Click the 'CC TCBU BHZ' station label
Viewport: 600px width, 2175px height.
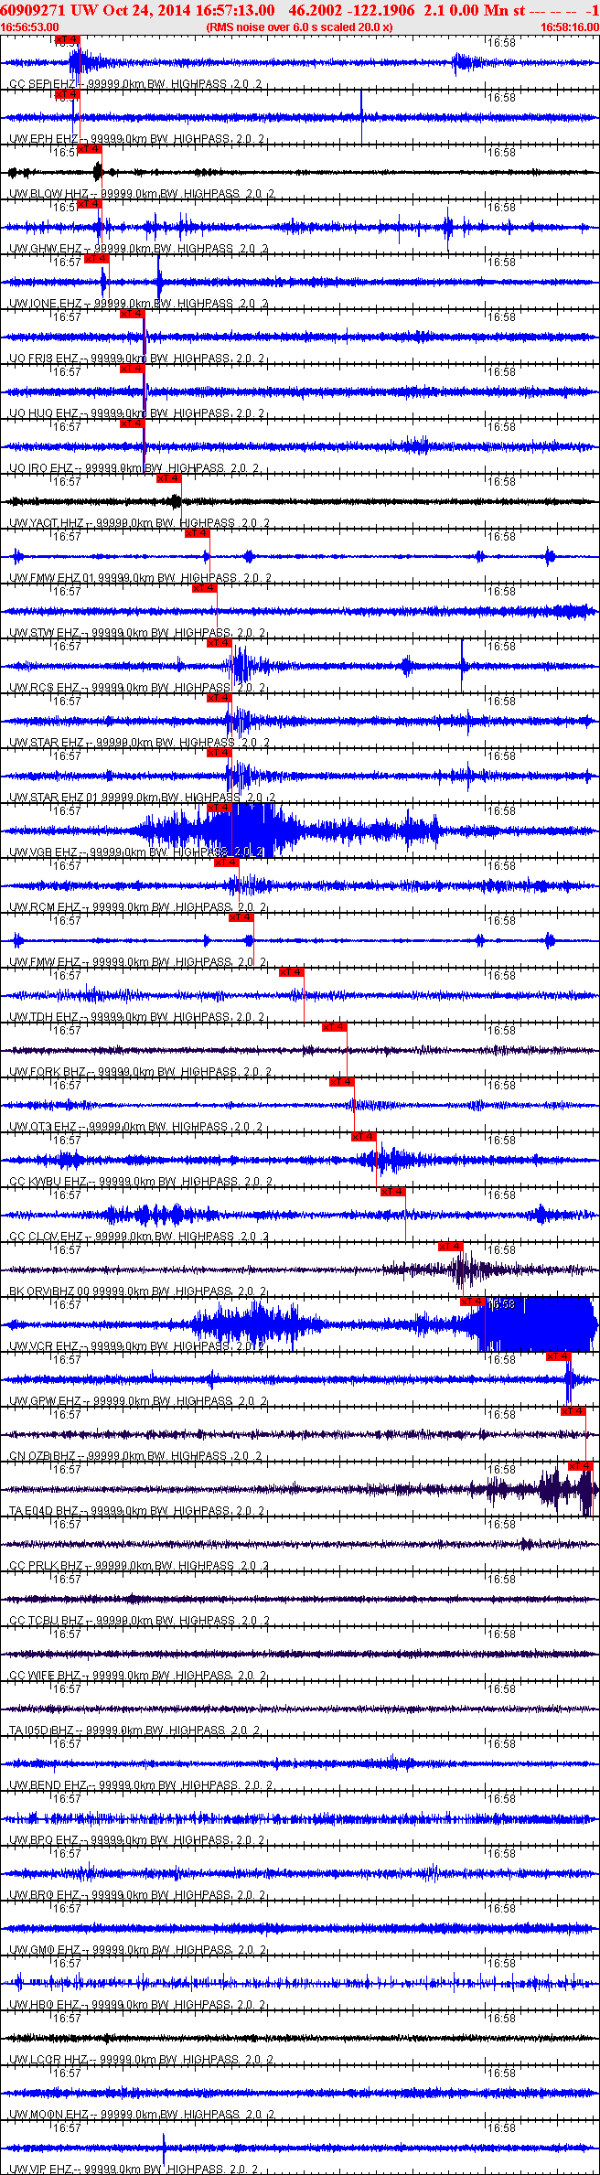(x=47, y=1621)
